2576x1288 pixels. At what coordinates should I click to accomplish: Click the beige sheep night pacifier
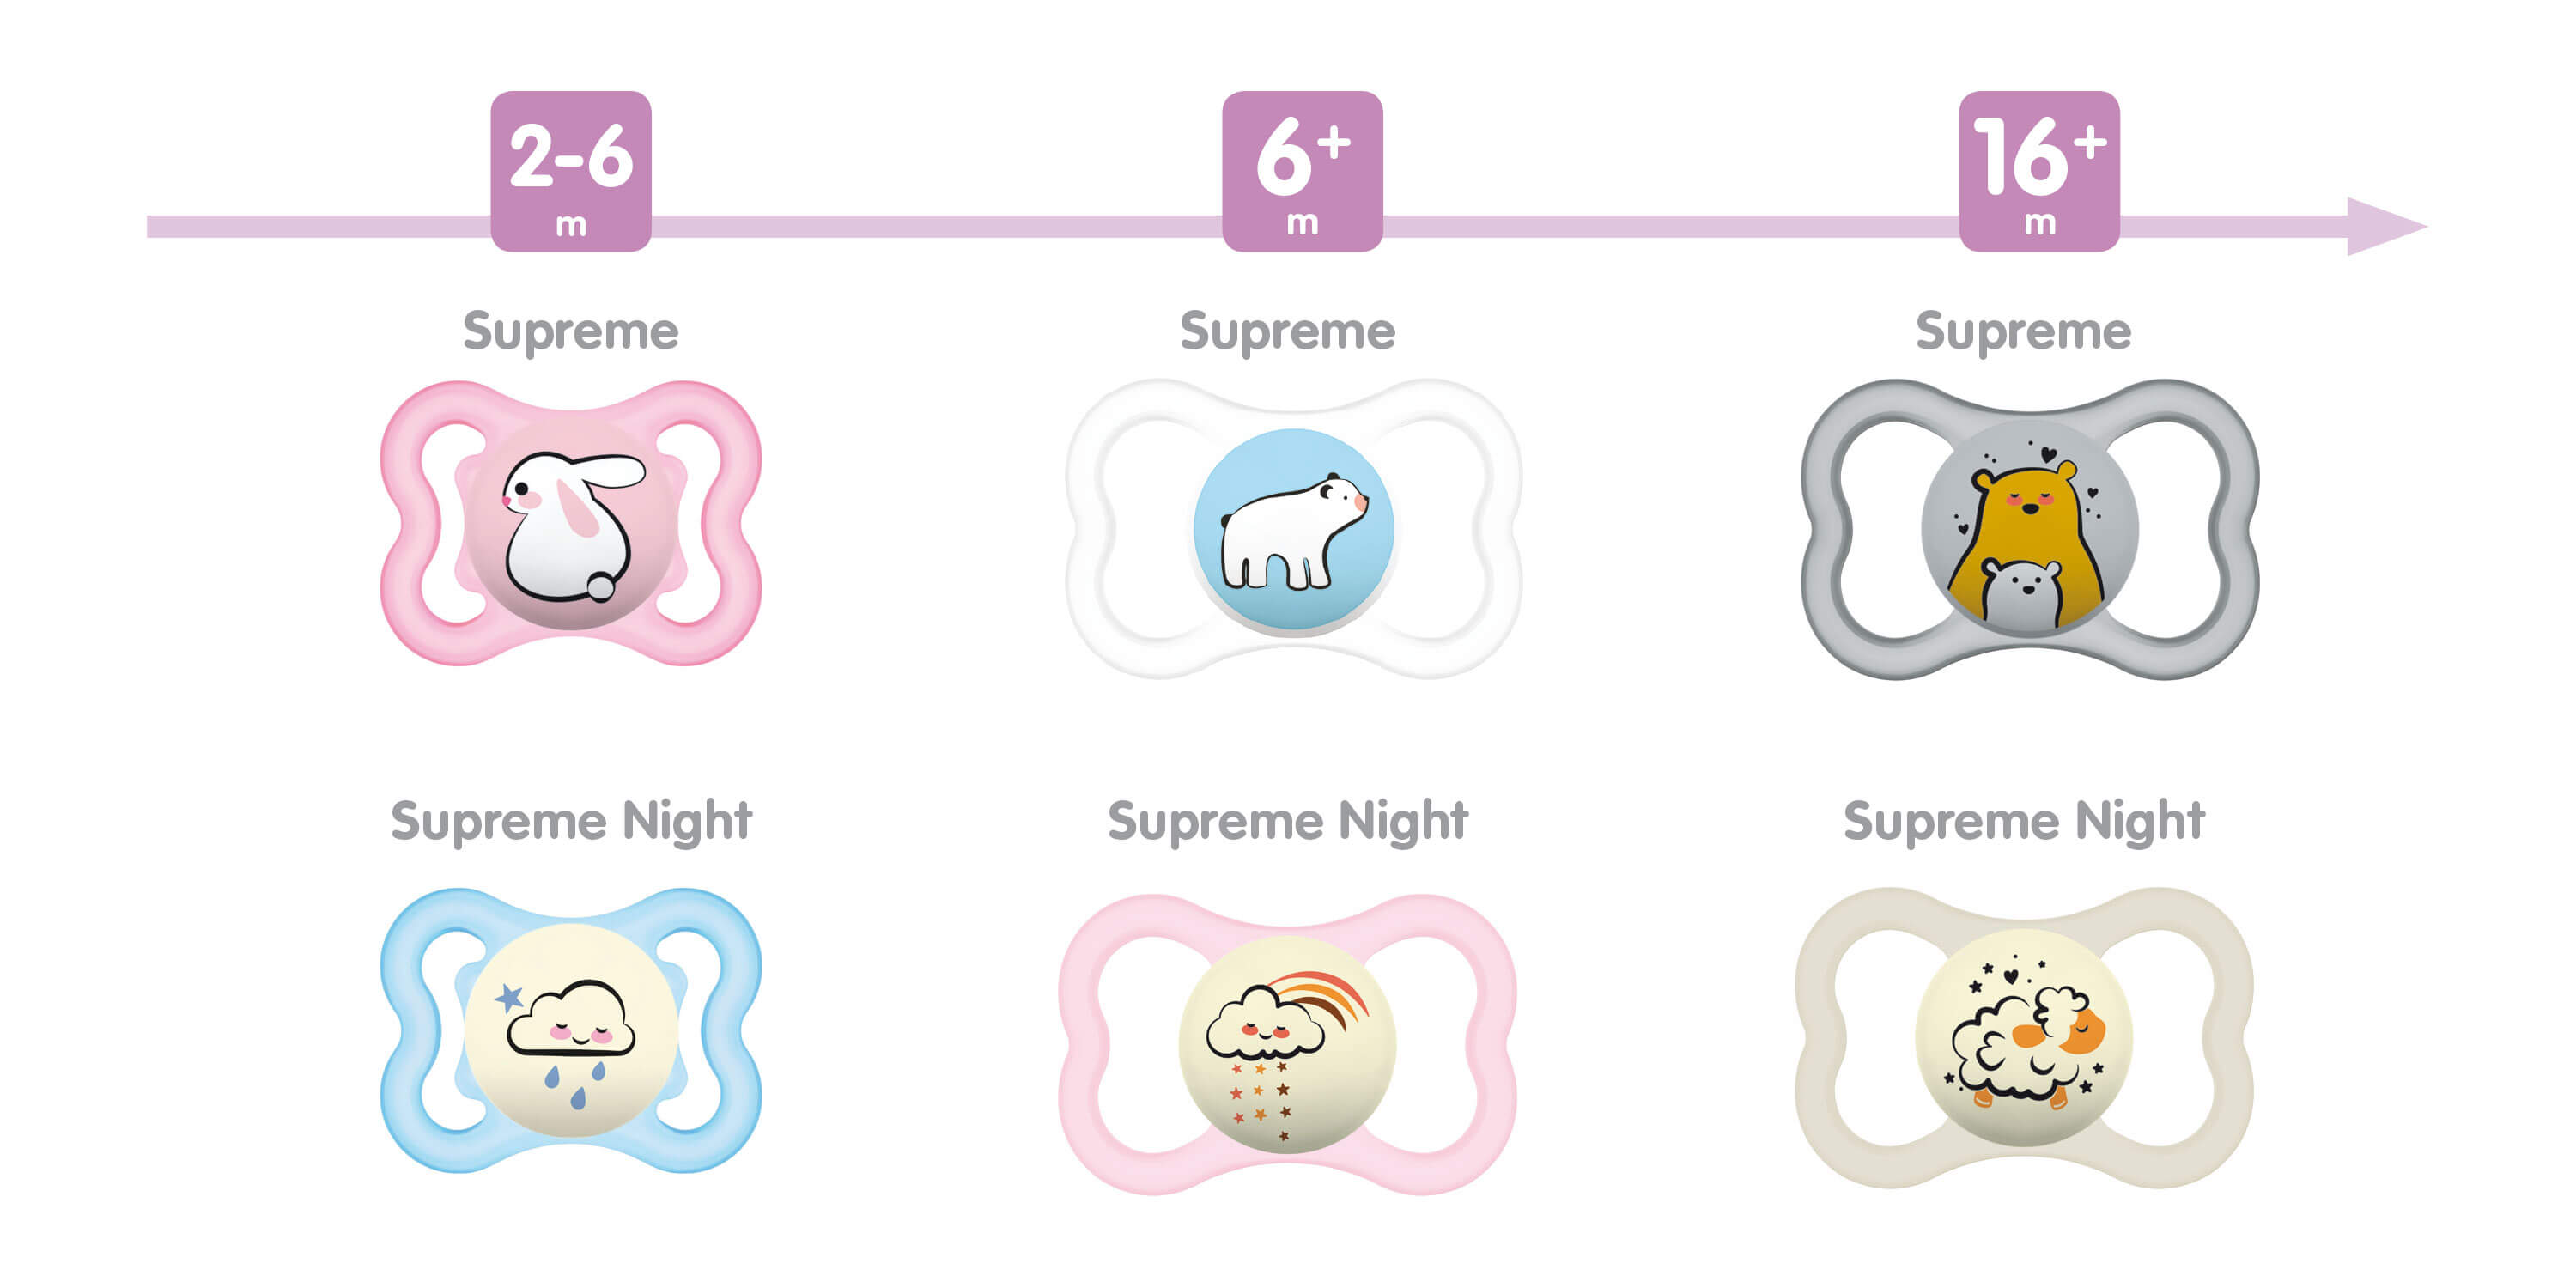[2023, 1038]
